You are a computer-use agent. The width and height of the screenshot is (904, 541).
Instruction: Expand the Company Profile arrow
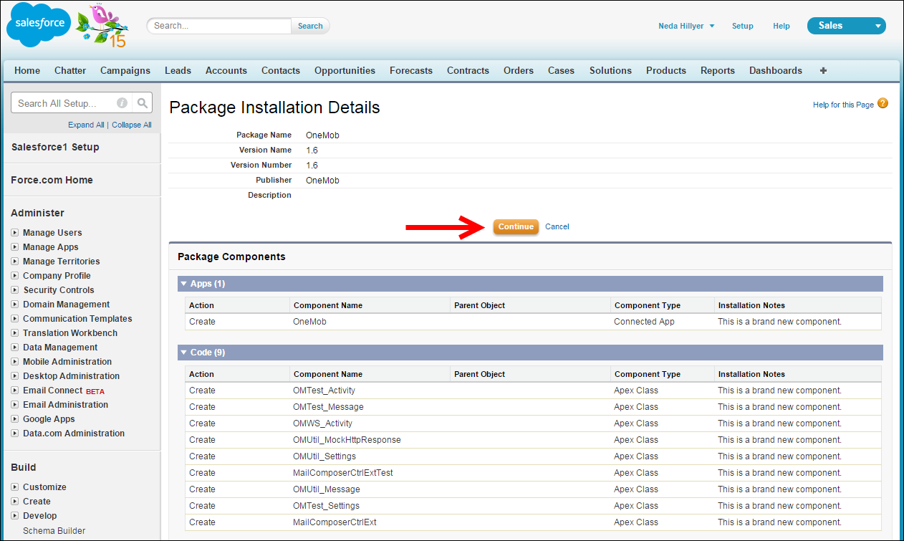pos(15,276)
